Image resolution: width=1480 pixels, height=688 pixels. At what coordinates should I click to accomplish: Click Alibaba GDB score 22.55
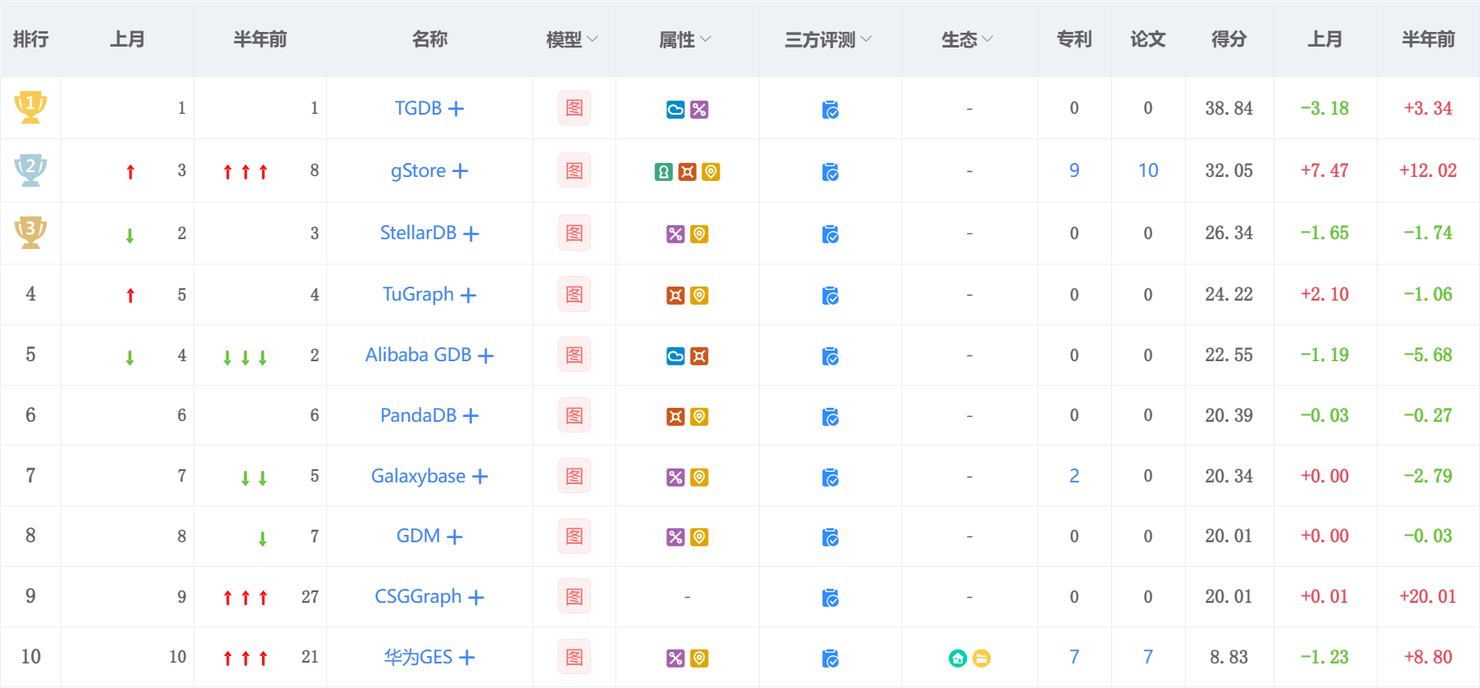[x=1229, y=355]
